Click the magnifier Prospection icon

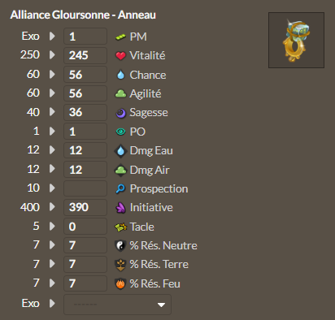click(120, 188)
